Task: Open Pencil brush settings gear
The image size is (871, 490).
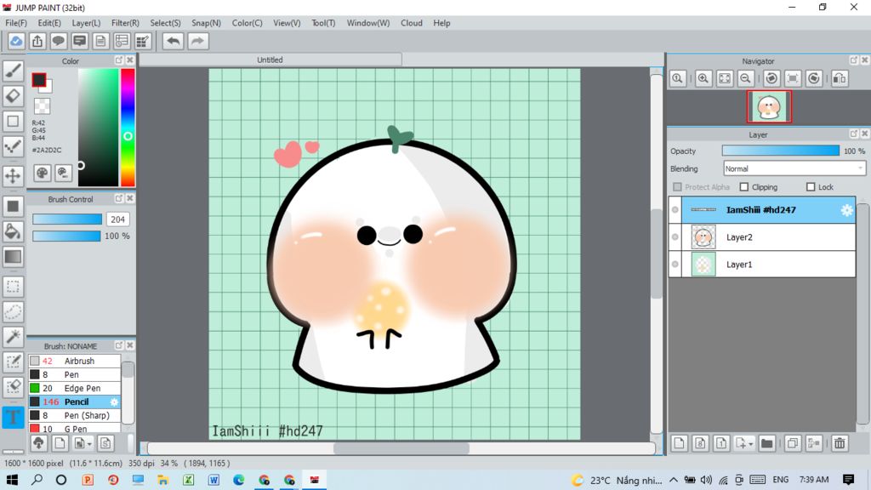Action: pyautogui.click(x=114, y=402)
